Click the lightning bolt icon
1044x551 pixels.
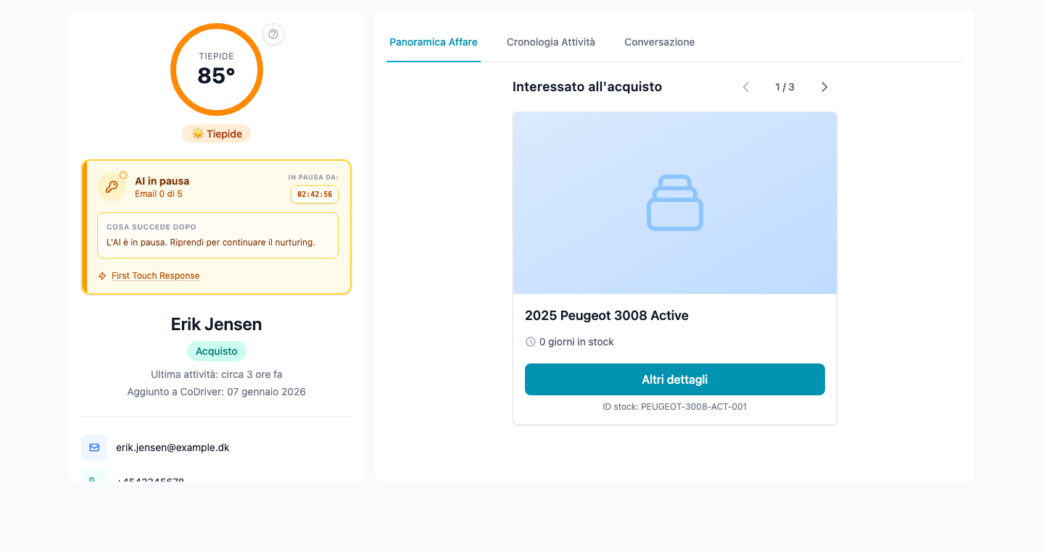coord(102,276)
